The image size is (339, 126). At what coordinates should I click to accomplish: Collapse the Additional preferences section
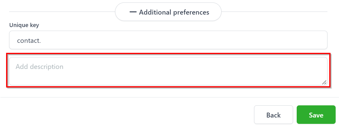click(168, 12)
